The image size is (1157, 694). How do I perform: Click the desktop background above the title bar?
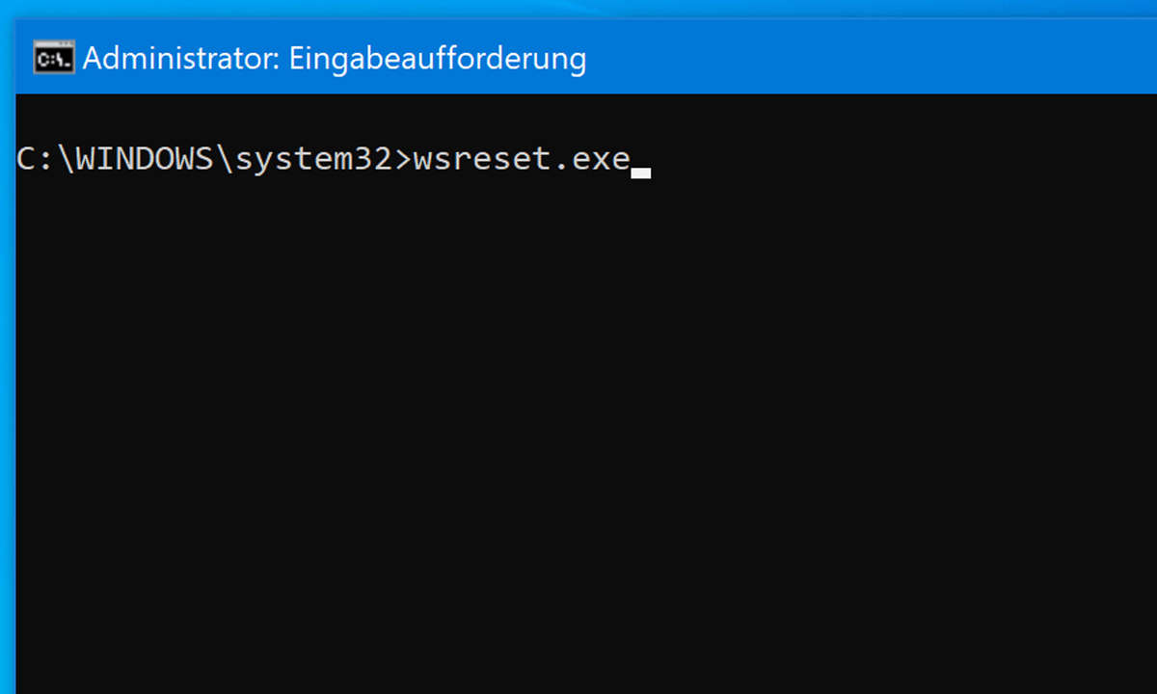tap(578, 9)
